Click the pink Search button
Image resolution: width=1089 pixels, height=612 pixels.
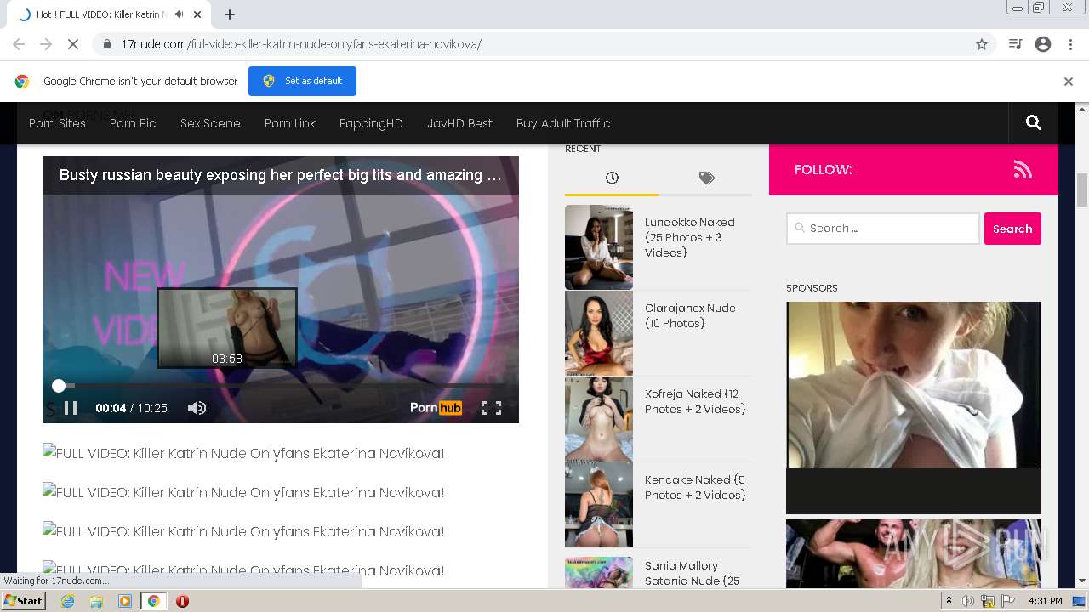coord(1012,229)
